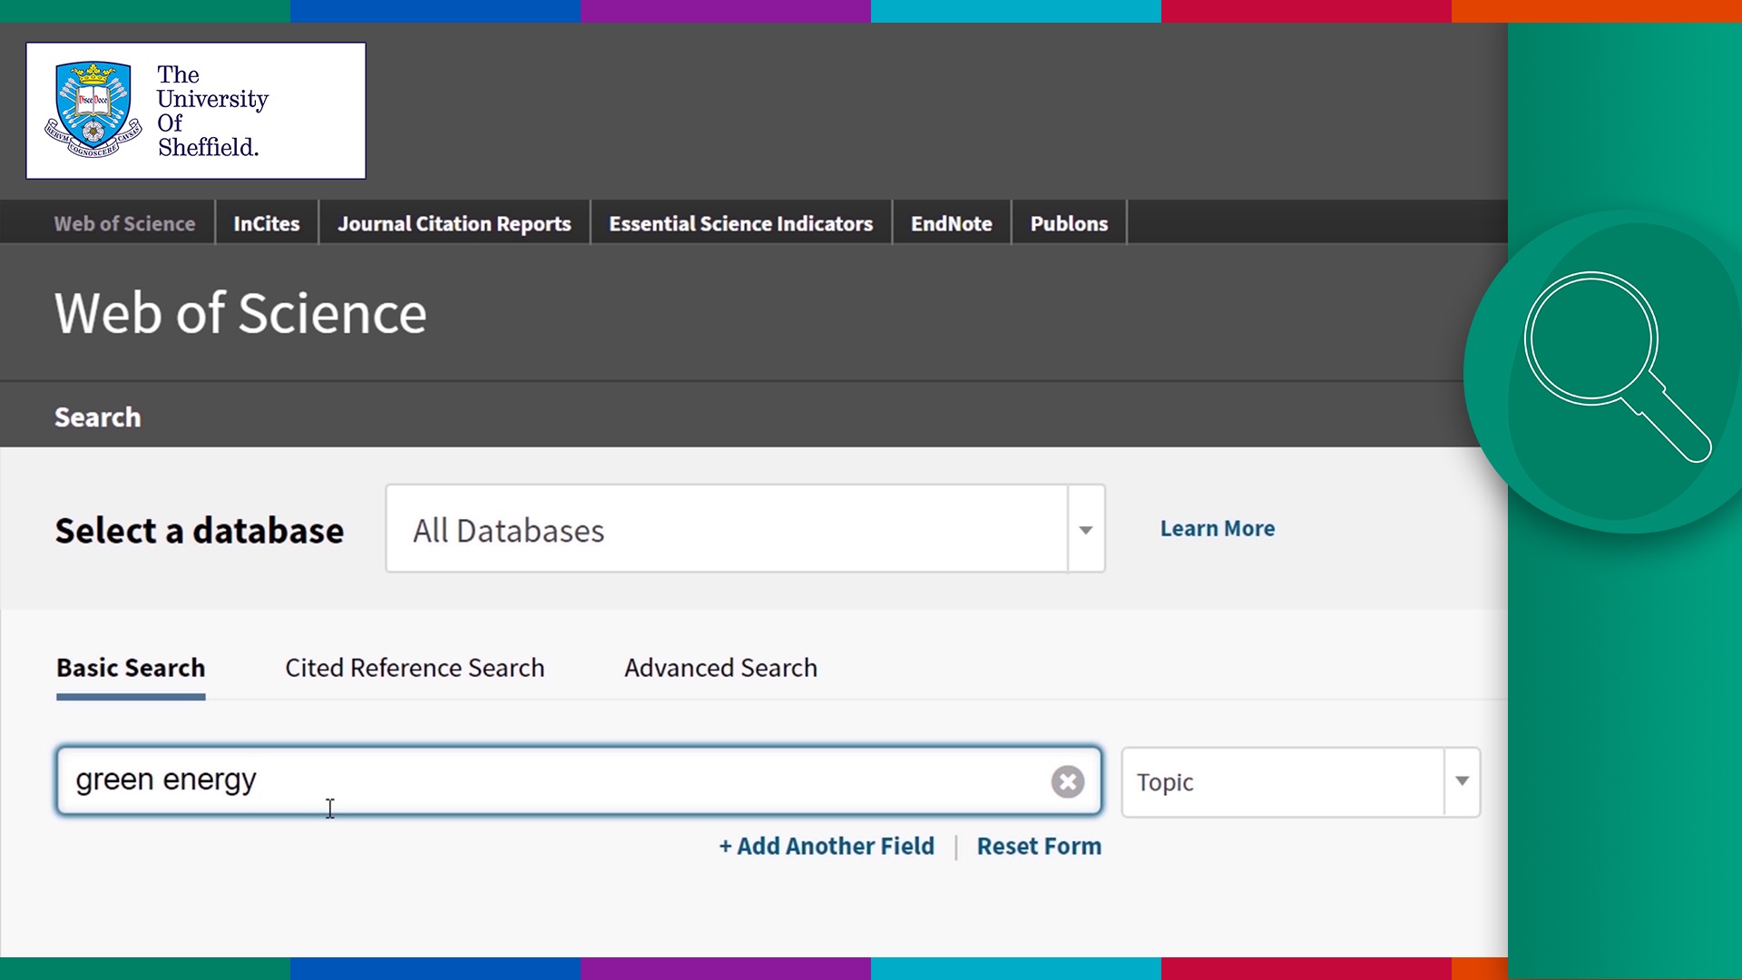Go to Publons
Viewport: 1742px width, 980px height.
pyautogui.click(x=1069, y=223)
